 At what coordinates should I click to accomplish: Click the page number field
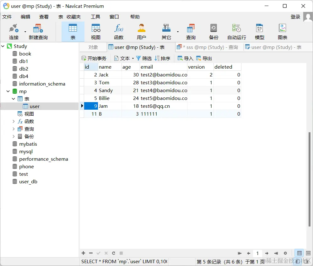point(257,253)
